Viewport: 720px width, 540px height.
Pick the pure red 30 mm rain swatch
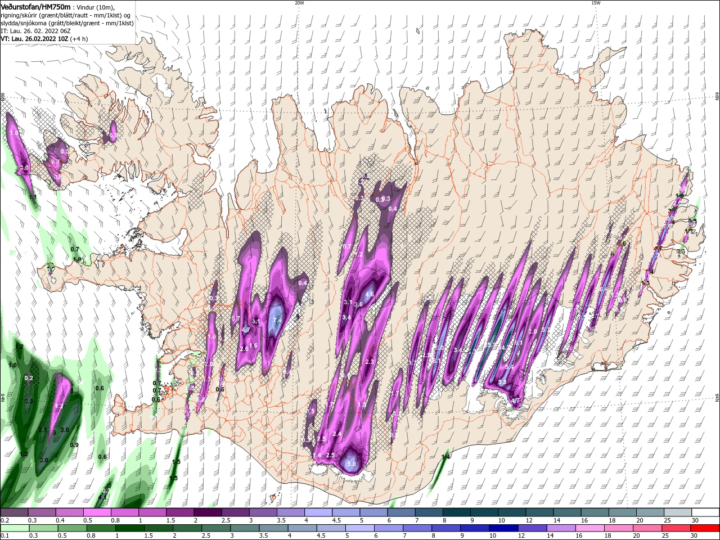705,528
